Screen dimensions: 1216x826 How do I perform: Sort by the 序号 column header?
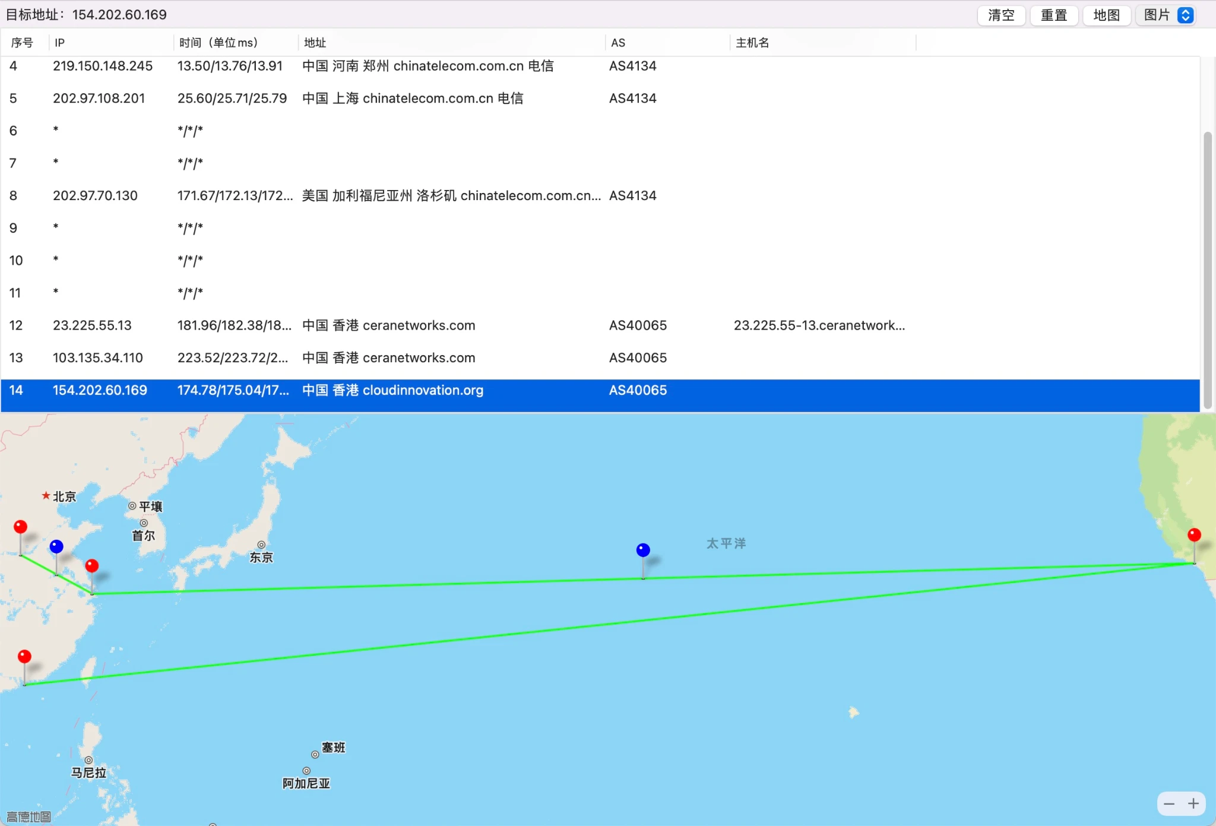pos(23,43)
